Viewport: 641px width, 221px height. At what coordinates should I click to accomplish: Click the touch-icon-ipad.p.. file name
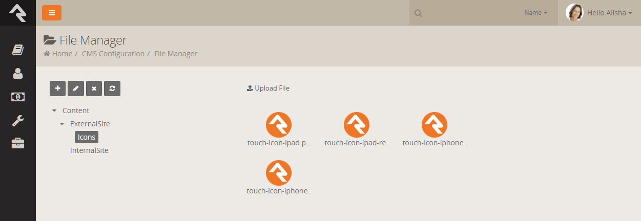[279, 143]
